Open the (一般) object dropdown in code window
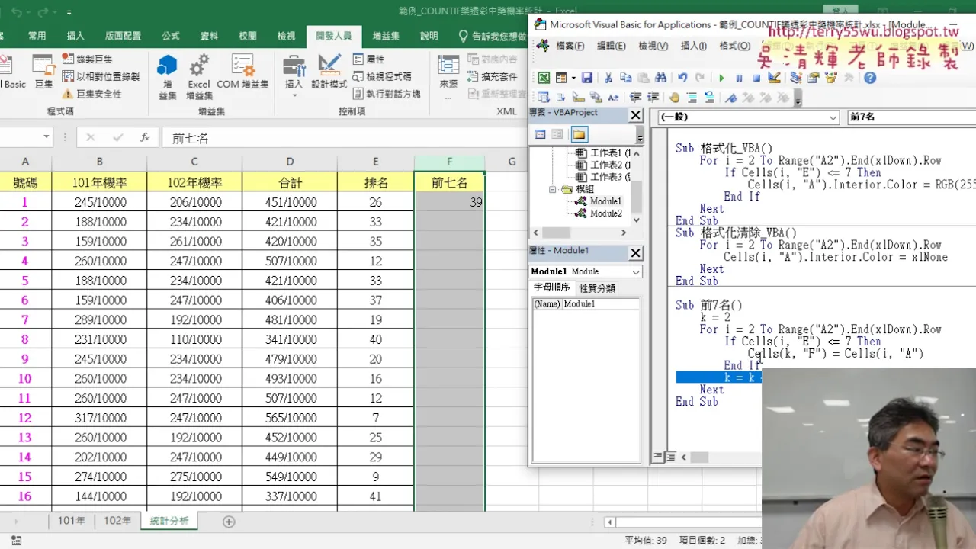The height and width of the screenshot is (549, 976). coord(833,117)
